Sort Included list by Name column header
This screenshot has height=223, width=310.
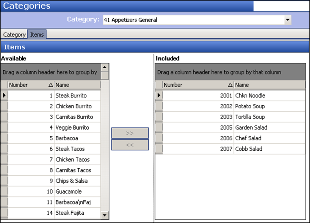point(270,85)
